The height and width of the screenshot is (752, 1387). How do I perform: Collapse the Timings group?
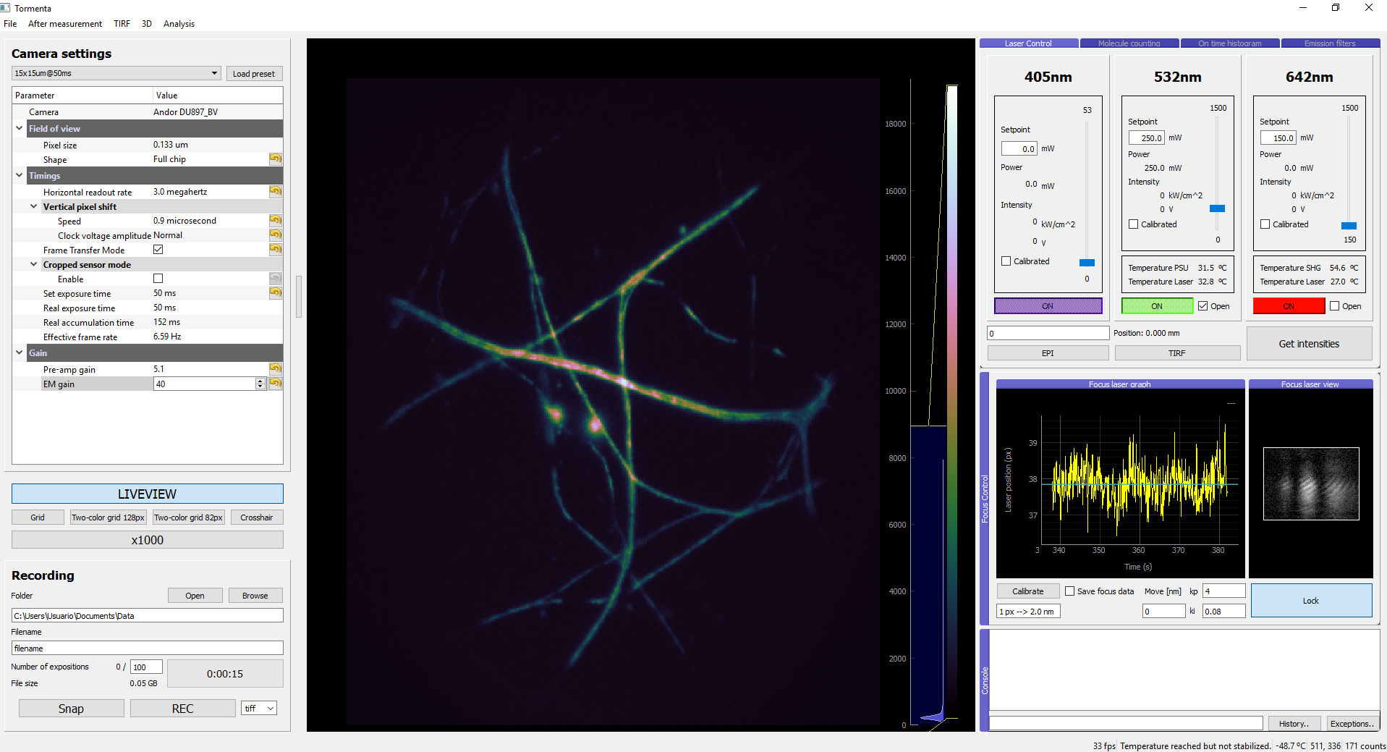click(20, 175)
